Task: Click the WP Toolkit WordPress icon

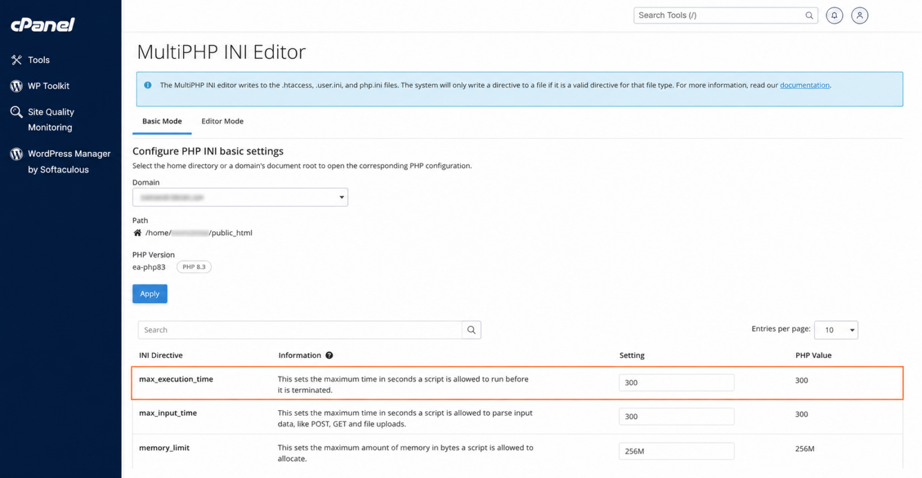Action: [16, 86]
